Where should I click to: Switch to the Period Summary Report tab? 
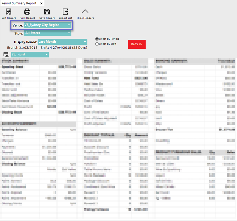[x=19, y=3]
